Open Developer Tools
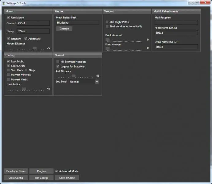212x184 pixels. [x=16, y=171]
